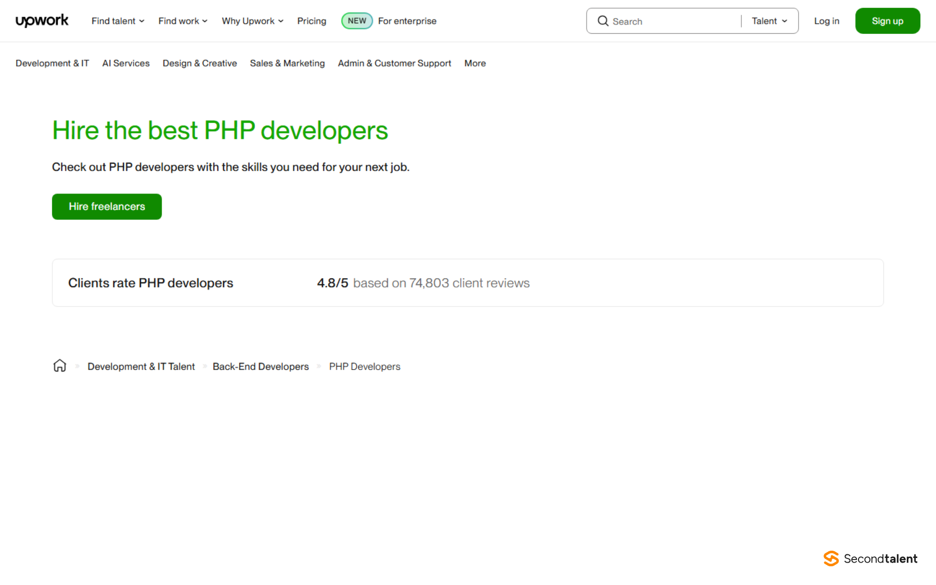This screenshot has height=585, width=936.
Task: Click the Sign up button
Action: pyautogui.click(x=887, y=21)
